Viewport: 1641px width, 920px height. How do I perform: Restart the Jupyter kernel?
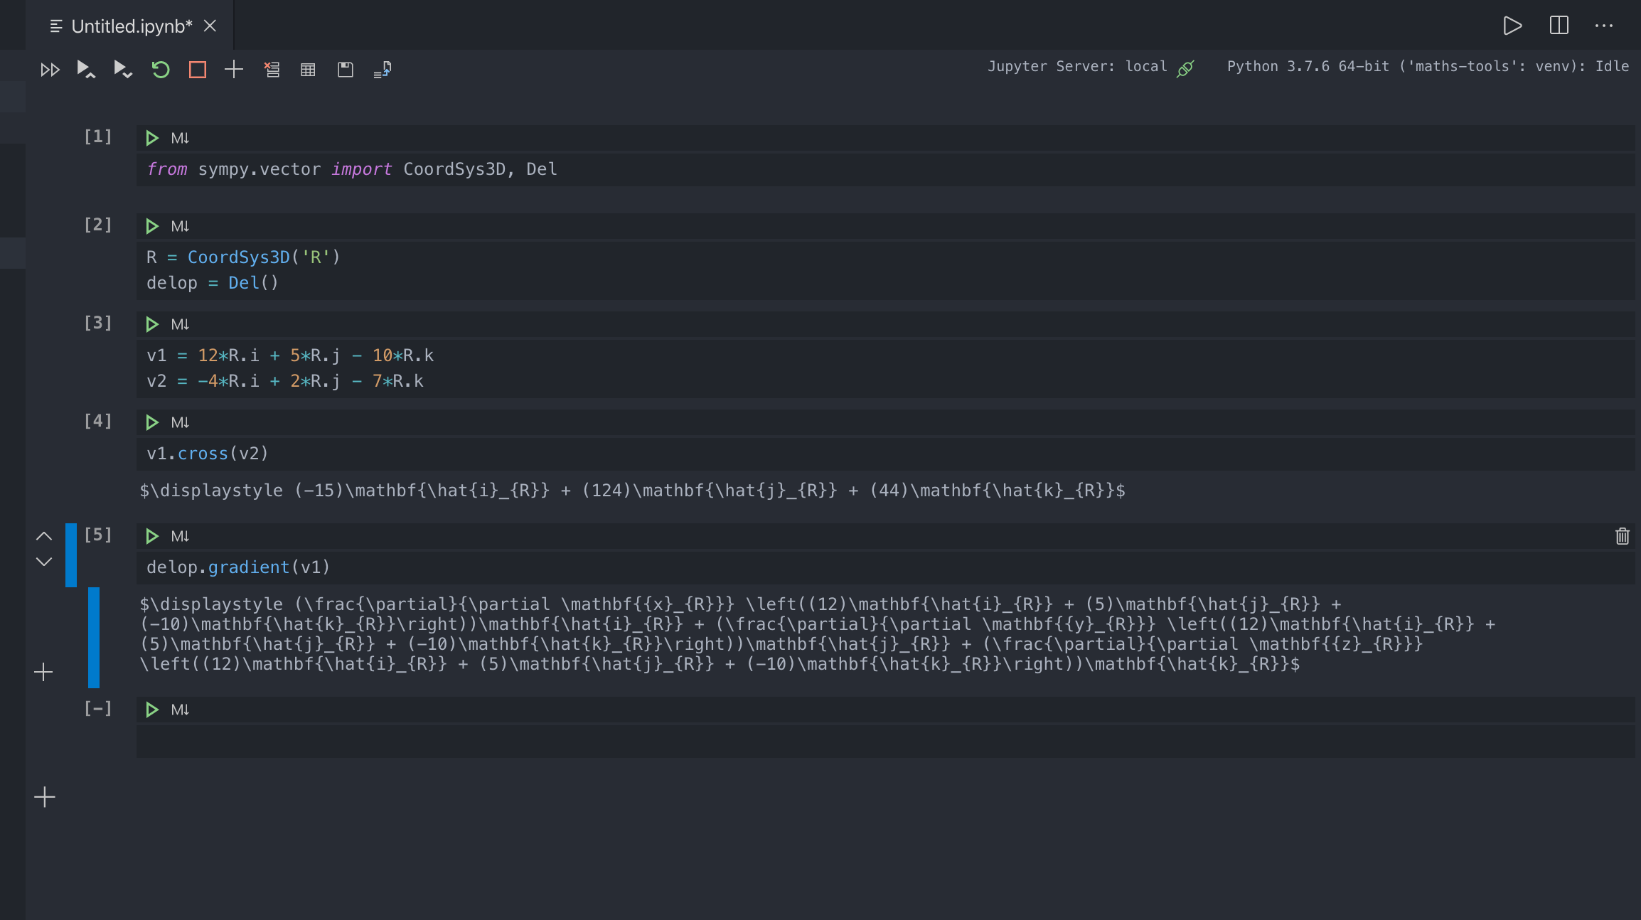tap(161, 69)
